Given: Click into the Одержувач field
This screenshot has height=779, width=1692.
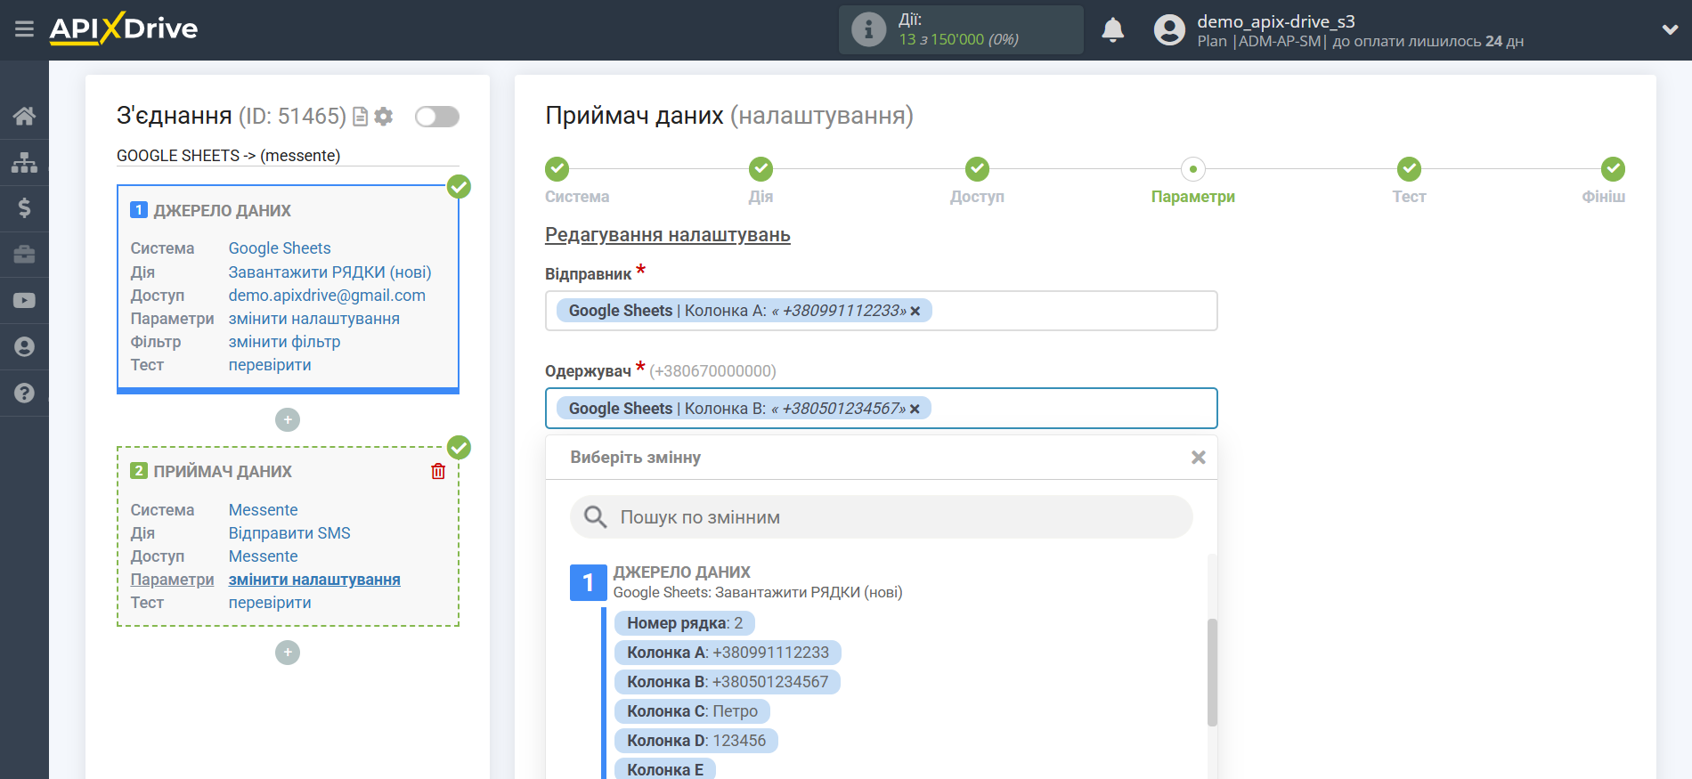Looking at the screenshot, I should click(x=881, y=409).
